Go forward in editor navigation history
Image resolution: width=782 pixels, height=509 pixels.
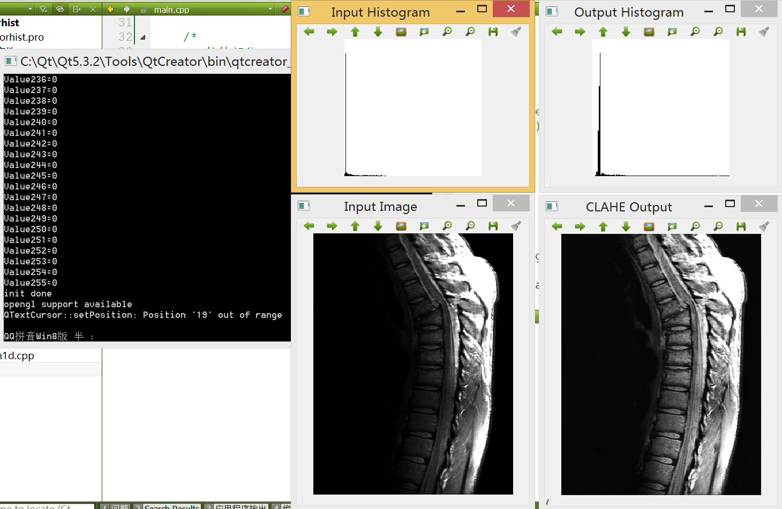[127, 9]
